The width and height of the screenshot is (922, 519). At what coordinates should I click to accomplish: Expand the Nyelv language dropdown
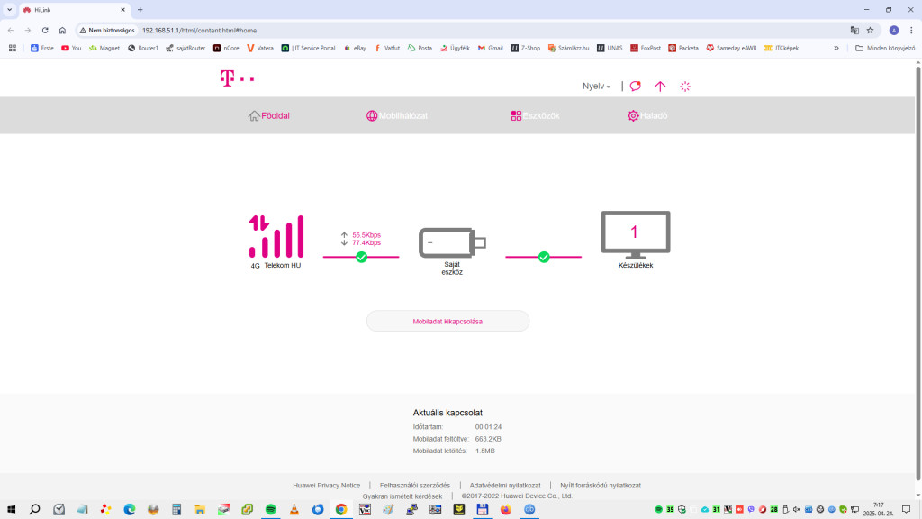[x=596, y=86]
